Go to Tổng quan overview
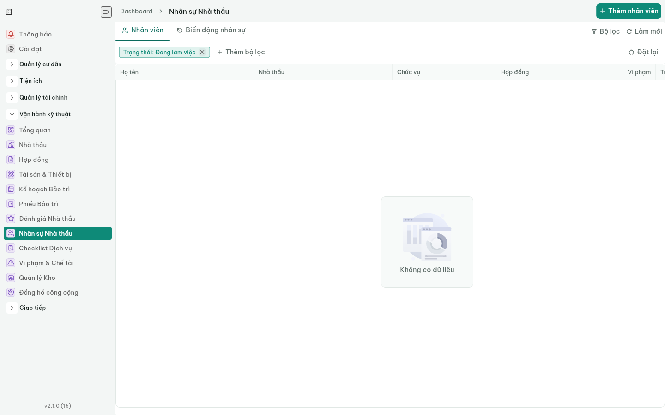Screen dimensions: 665x415 coord(58,130)
